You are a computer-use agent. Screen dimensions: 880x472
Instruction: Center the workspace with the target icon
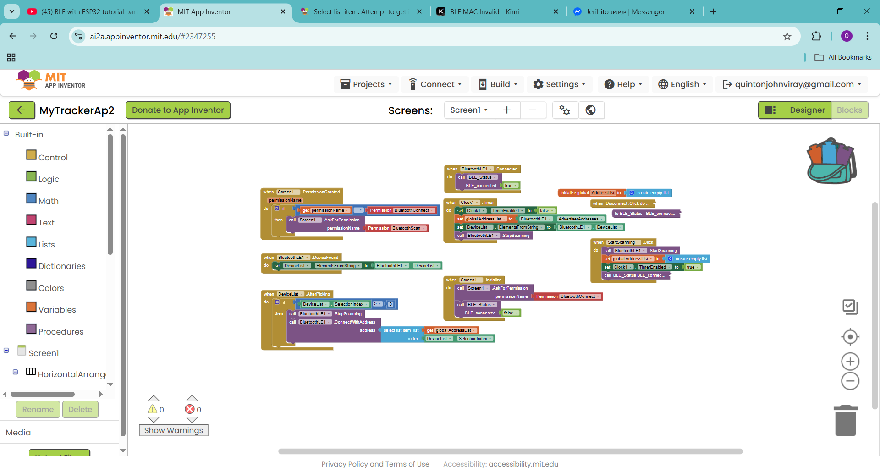tap(850, 337)
